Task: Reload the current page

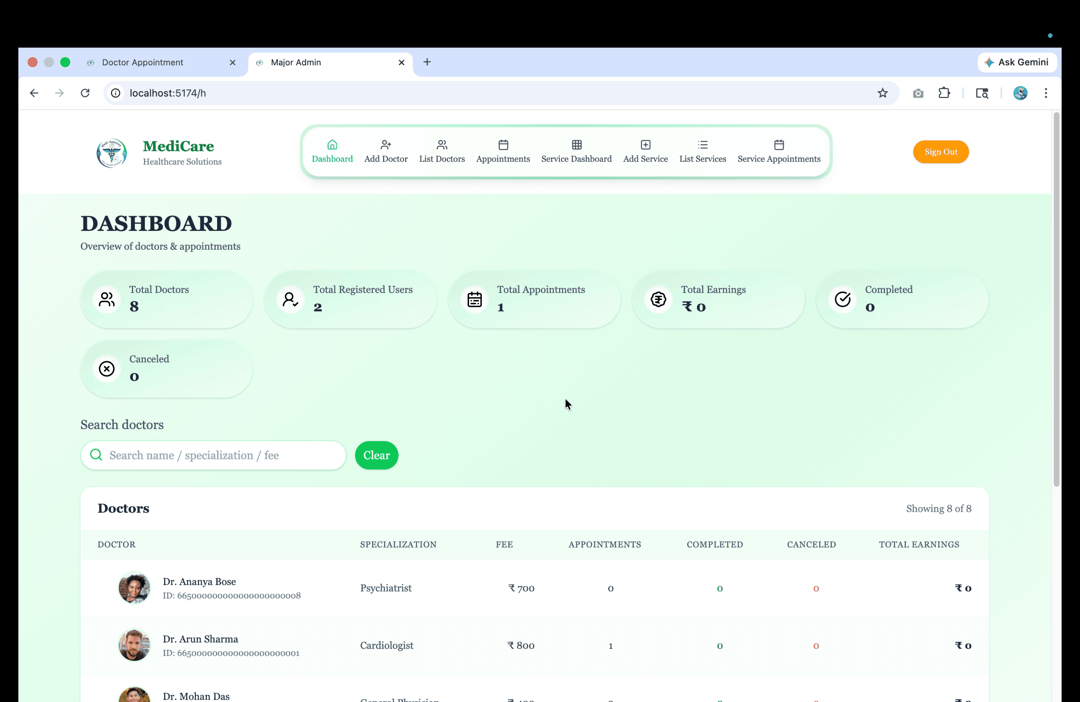Action: 85,93
